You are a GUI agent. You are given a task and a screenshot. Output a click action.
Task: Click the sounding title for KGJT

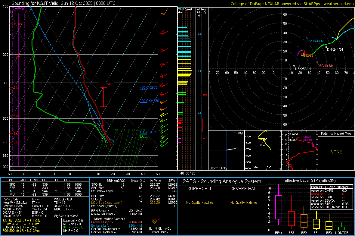tap(63, 3)
